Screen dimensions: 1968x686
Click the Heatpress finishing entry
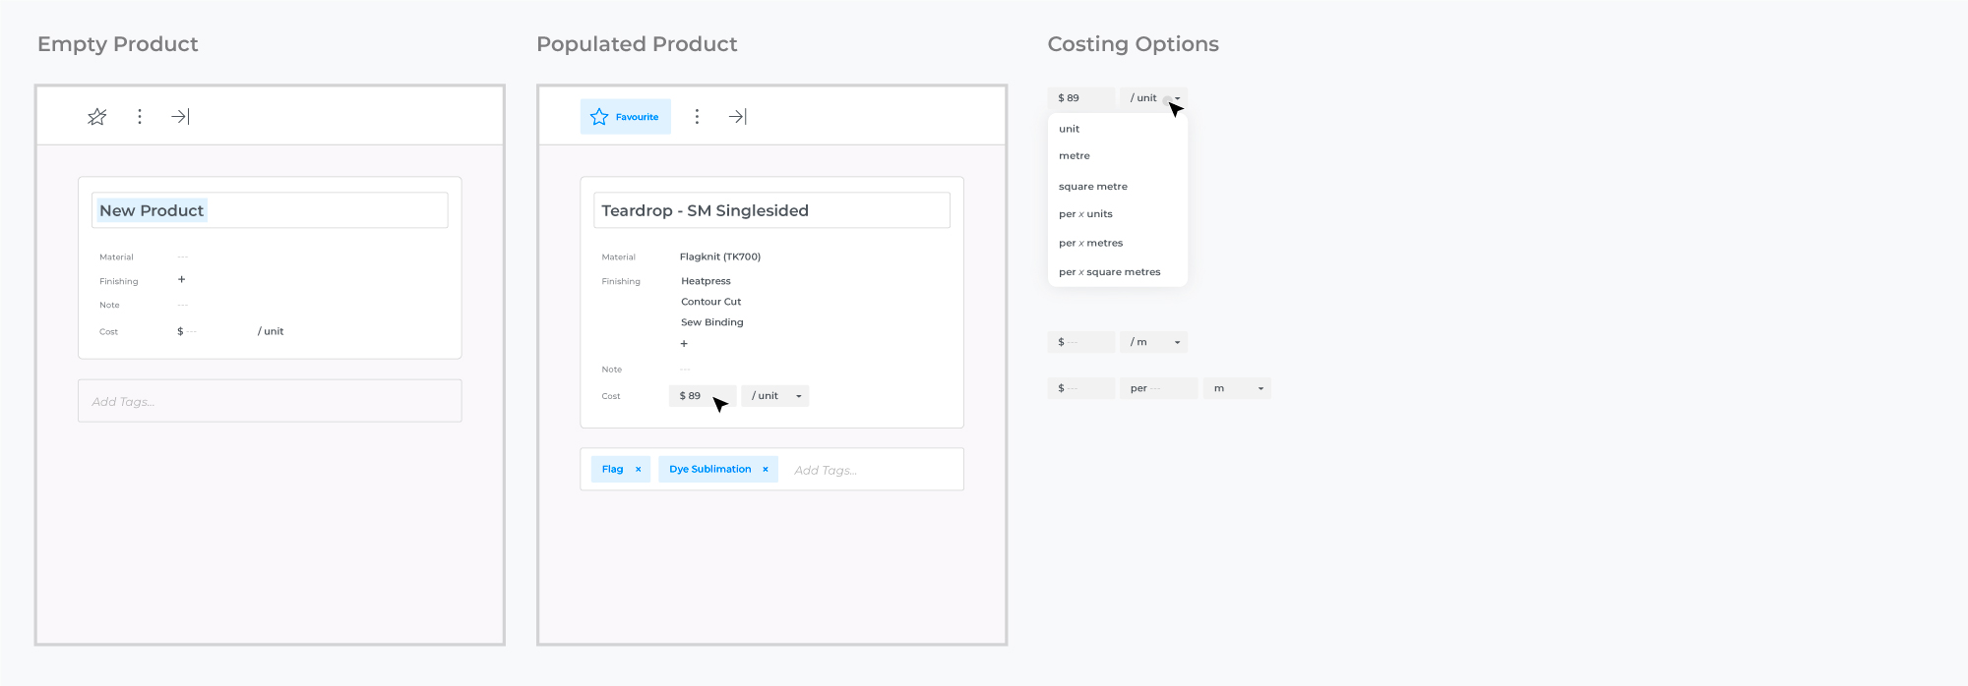[x=706, y=281]
